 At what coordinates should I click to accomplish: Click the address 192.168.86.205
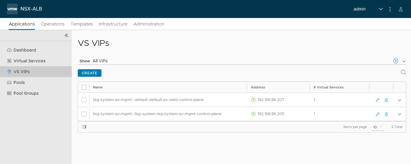click(271, 114)
